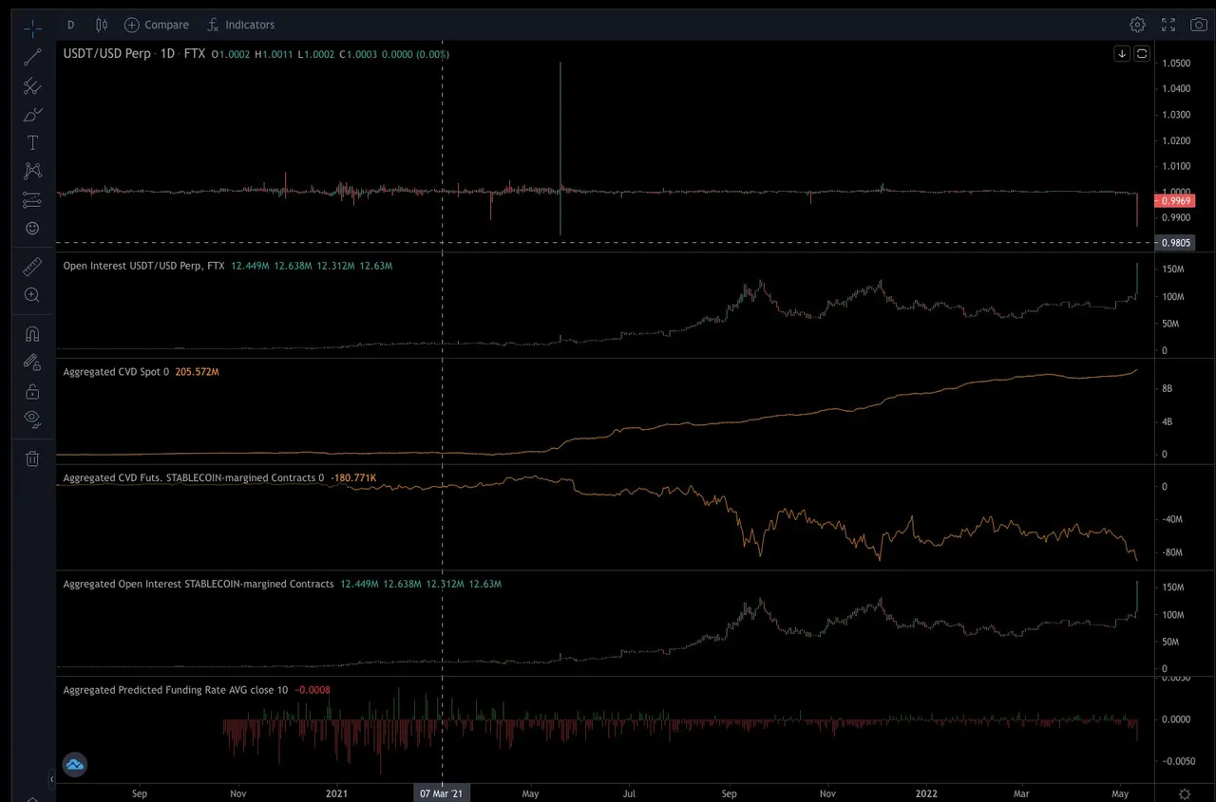Click the 8B label on CVD scale
Image resolution: width=1216 pixels, height=802 pixels.
(x=1168, y=389)
